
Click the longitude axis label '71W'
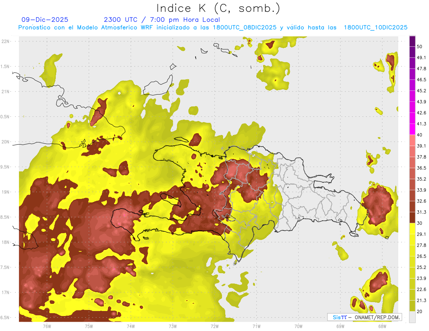256,326
